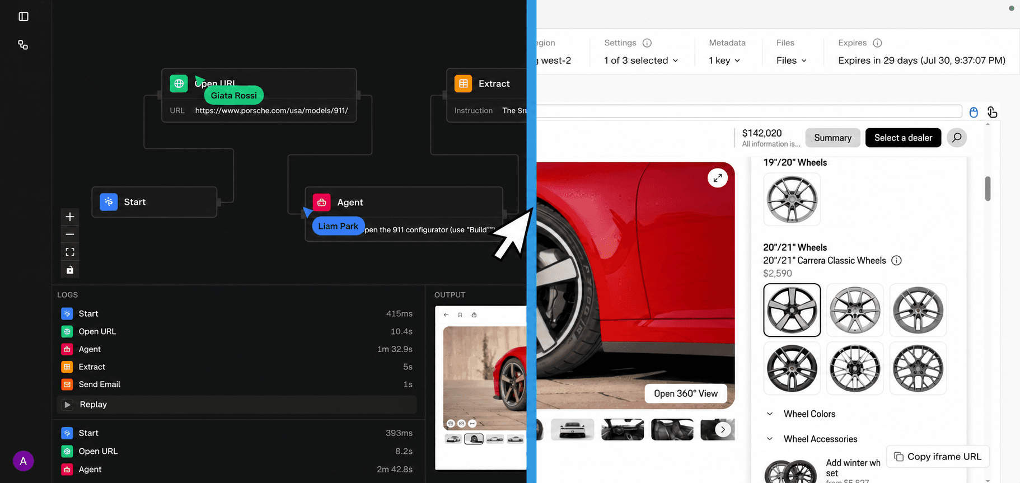The height and width of the screenshot is (483, 1020).
Task: Select the 19"/20" wheel option
Action: coord(792,199)
